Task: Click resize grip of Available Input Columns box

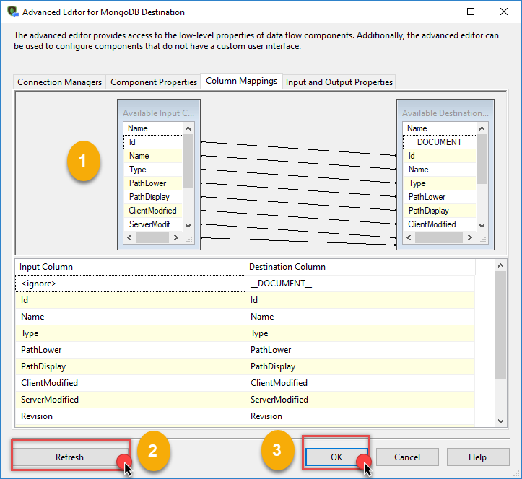Action: point(189,239)
